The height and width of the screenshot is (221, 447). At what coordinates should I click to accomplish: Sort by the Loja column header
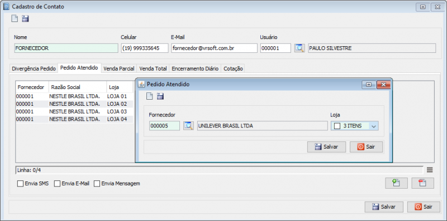coord(120,87)
